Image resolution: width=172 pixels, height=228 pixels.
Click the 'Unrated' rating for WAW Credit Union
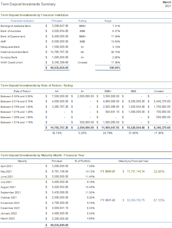82,63
